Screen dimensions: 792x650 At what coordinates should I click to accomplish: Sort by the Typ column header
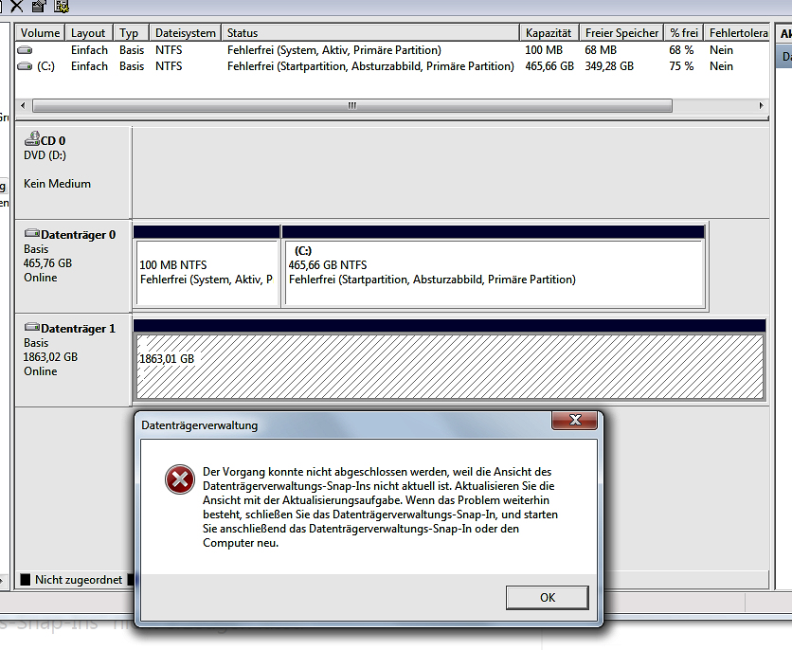[131, 33]
